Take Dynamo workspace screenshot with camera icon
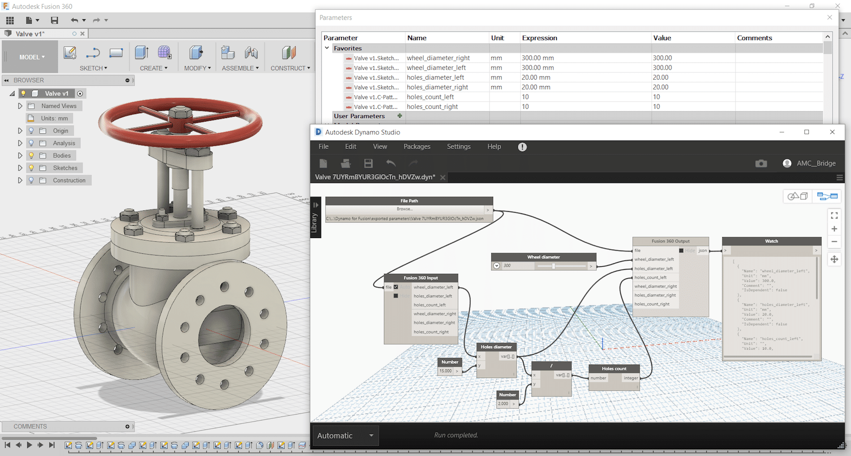The image size is (851, 456). coord(761,163)
